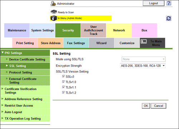Click the OK button
The height and width of the screenshot is (129, 179).
[x=146, y=106]
